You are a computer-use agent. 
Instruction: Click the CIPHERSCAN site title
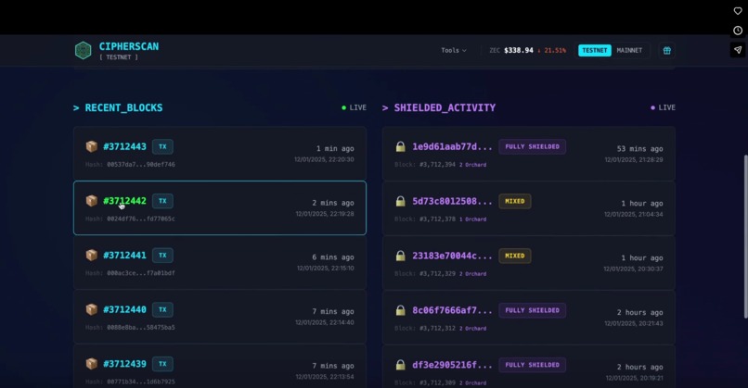(x=129, y=46)
